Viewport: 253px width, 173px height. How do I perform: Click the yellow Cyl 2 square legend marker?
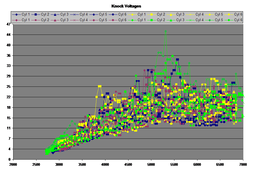coord(152,14)
